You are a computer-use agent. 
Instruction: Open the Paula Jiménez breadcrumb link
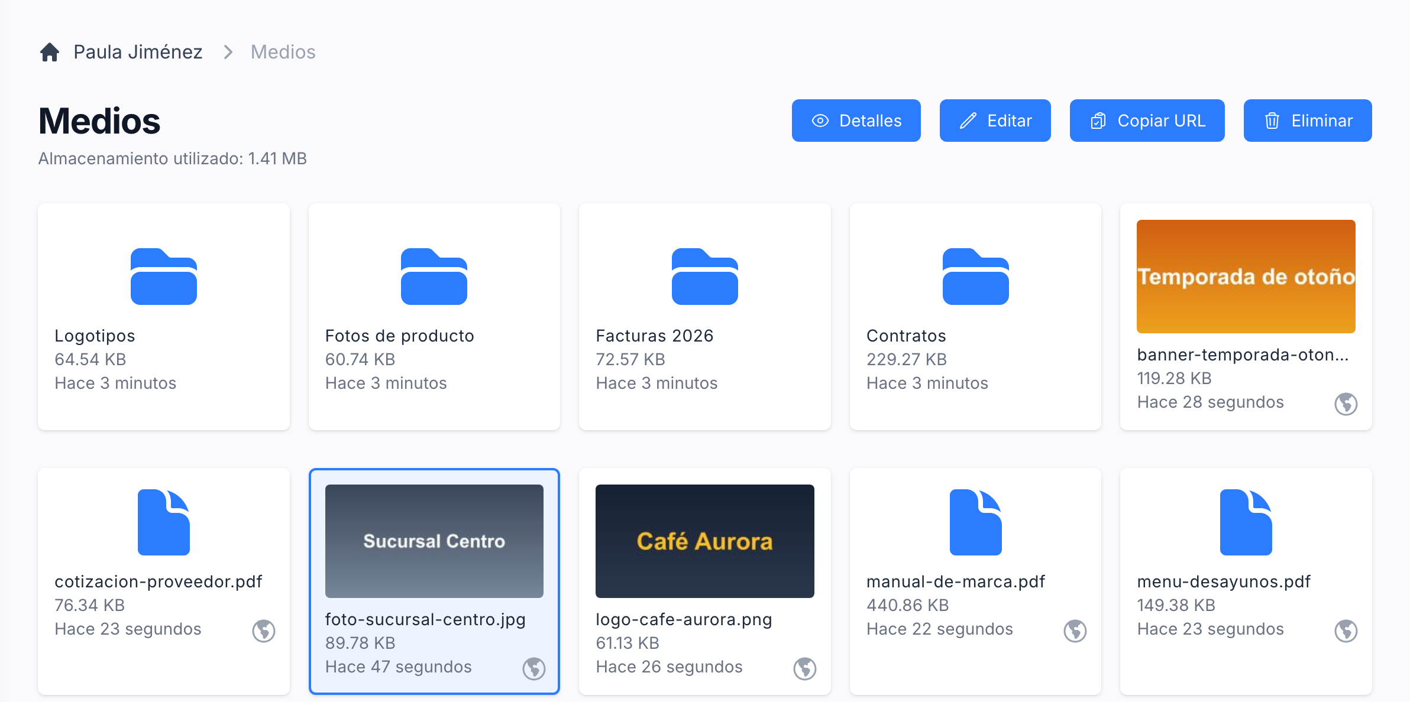(x=138, y=52)
